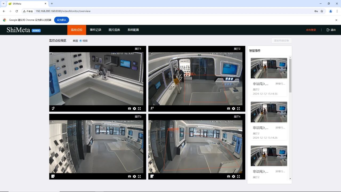Viewport: 341px width, 192px height.
Task: Reload the page with browser refresh icon
Action: pyautogui.click(x=17, y=11)
